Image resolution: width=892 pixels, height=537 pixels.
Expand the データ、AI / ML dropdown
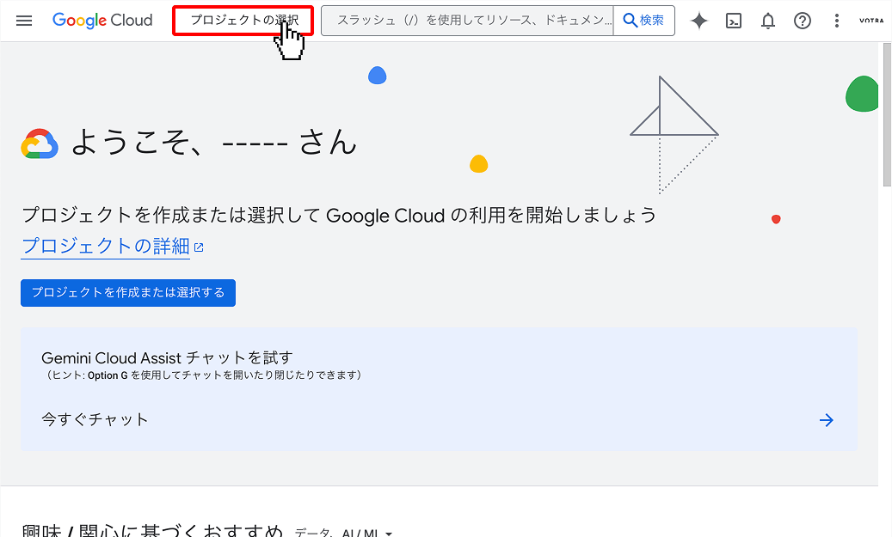[343, 532]
